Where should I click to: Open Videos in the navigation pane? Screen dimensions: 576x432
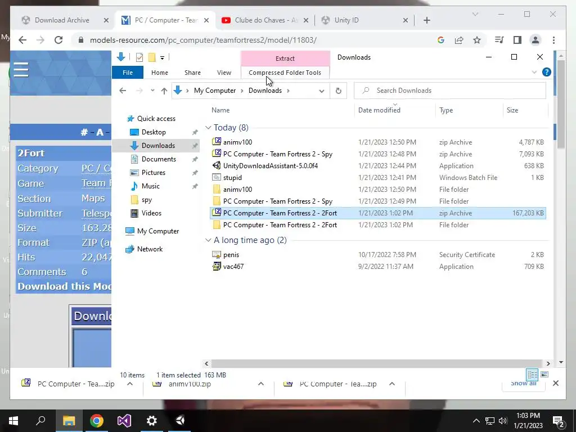(151, 213)
